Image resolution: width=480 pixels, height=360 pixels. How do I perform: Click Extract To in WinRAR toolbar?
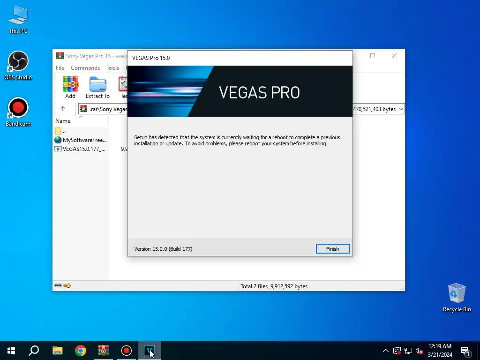[x=97, y=88]
